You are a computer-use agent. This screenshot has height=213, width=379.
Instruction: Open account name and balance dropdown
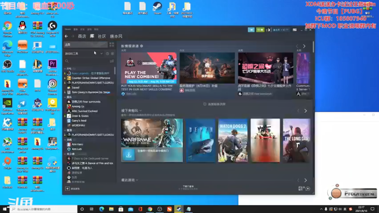(280, 30)
